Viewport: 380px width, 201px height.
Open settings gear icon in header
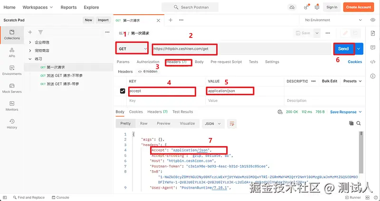tap(317, 7)
